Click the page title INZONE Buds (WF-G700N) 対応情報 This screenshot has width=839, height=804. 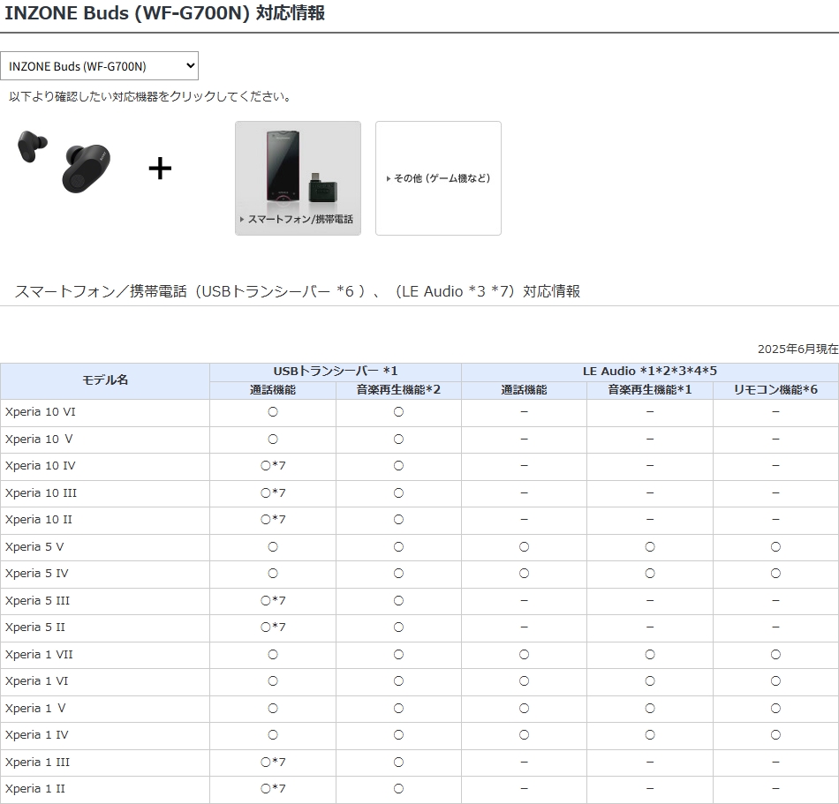164,13
